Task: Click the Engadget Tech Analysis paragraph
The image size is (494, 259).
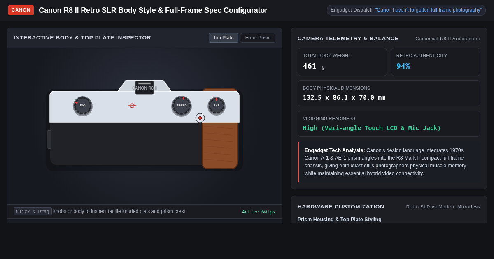Action: 389,162
